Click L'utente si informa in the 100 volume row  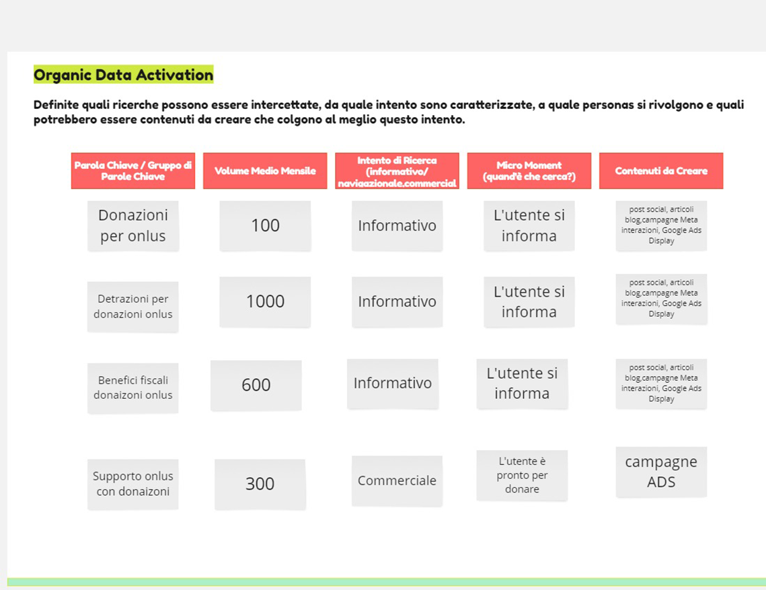[529, 225]
